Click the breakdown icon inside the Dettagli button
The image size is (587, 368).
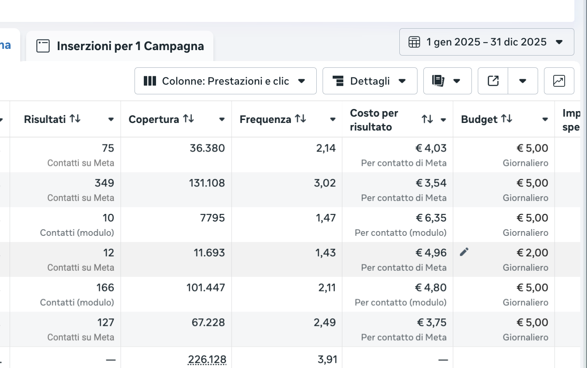(339, 81)
